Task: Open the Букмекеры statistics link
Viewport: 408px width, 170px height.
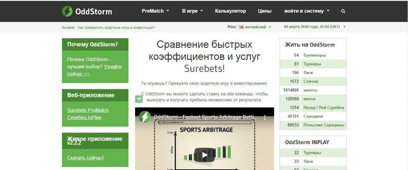Action: tap(314, 55)
